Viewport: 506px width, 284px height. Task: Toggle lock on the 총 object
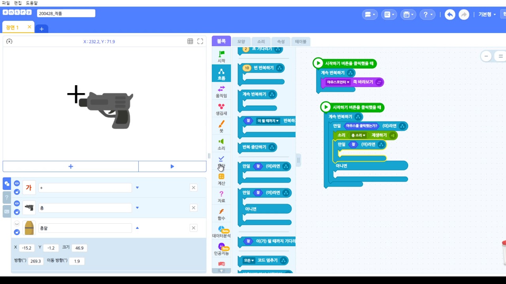click(17, 212)
